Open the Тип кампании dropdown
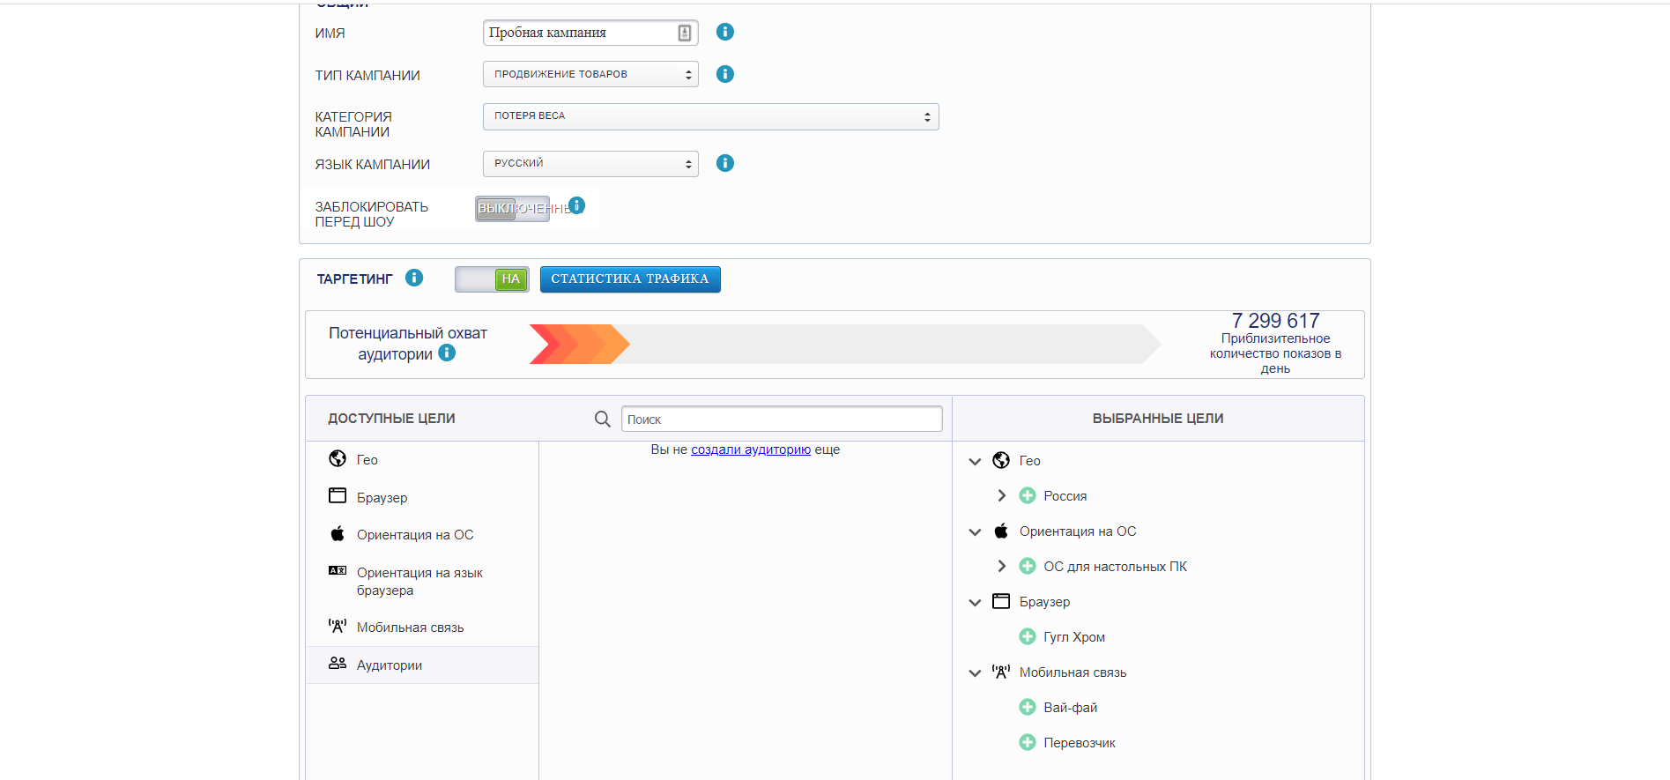Screen dimensions: 1670x780 point(590,74)
